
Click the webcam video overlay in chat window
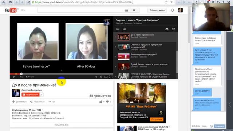point(211,17)
